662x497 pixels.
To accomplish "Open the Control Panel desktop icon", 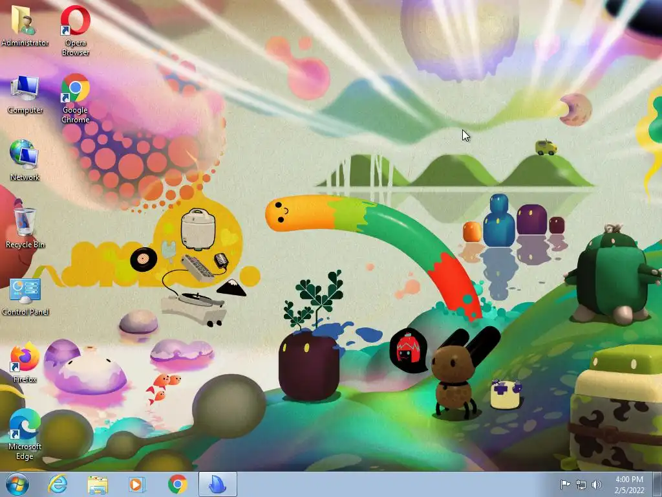I will pos(25,296).
